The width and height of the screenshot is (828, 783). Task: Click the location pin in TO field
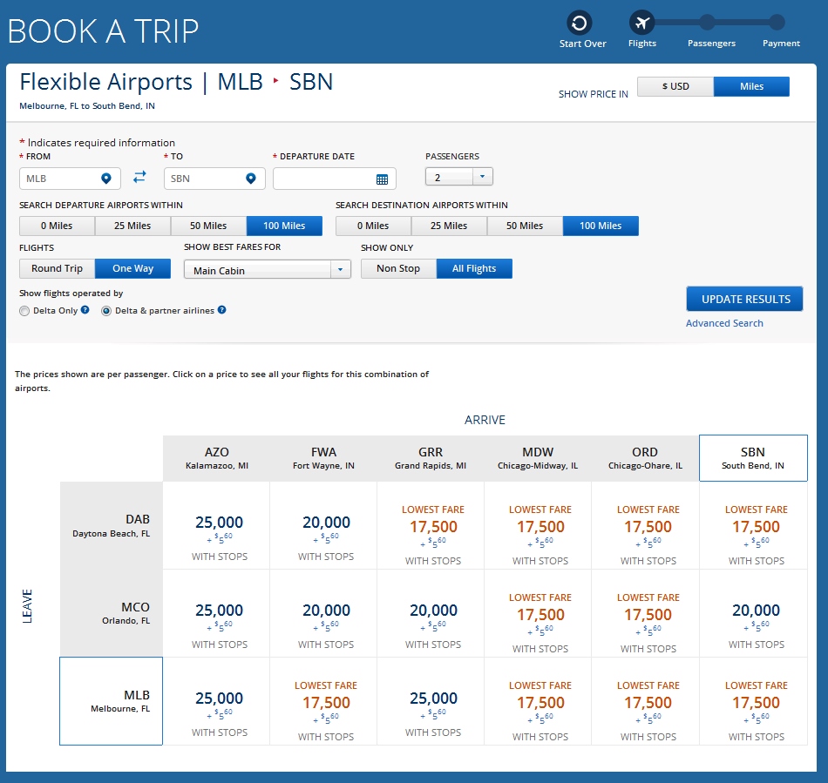(251, 179)
